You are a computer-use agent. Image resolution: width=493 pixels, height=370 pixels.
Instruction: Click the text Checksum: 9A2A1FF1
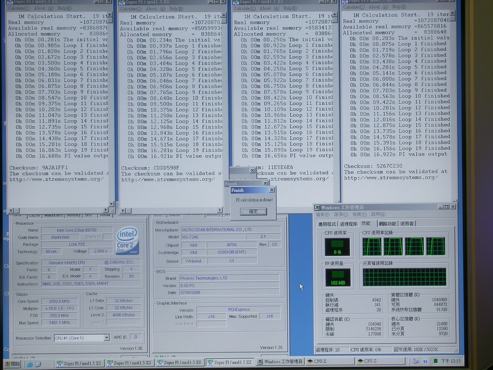tap(39, 168)
